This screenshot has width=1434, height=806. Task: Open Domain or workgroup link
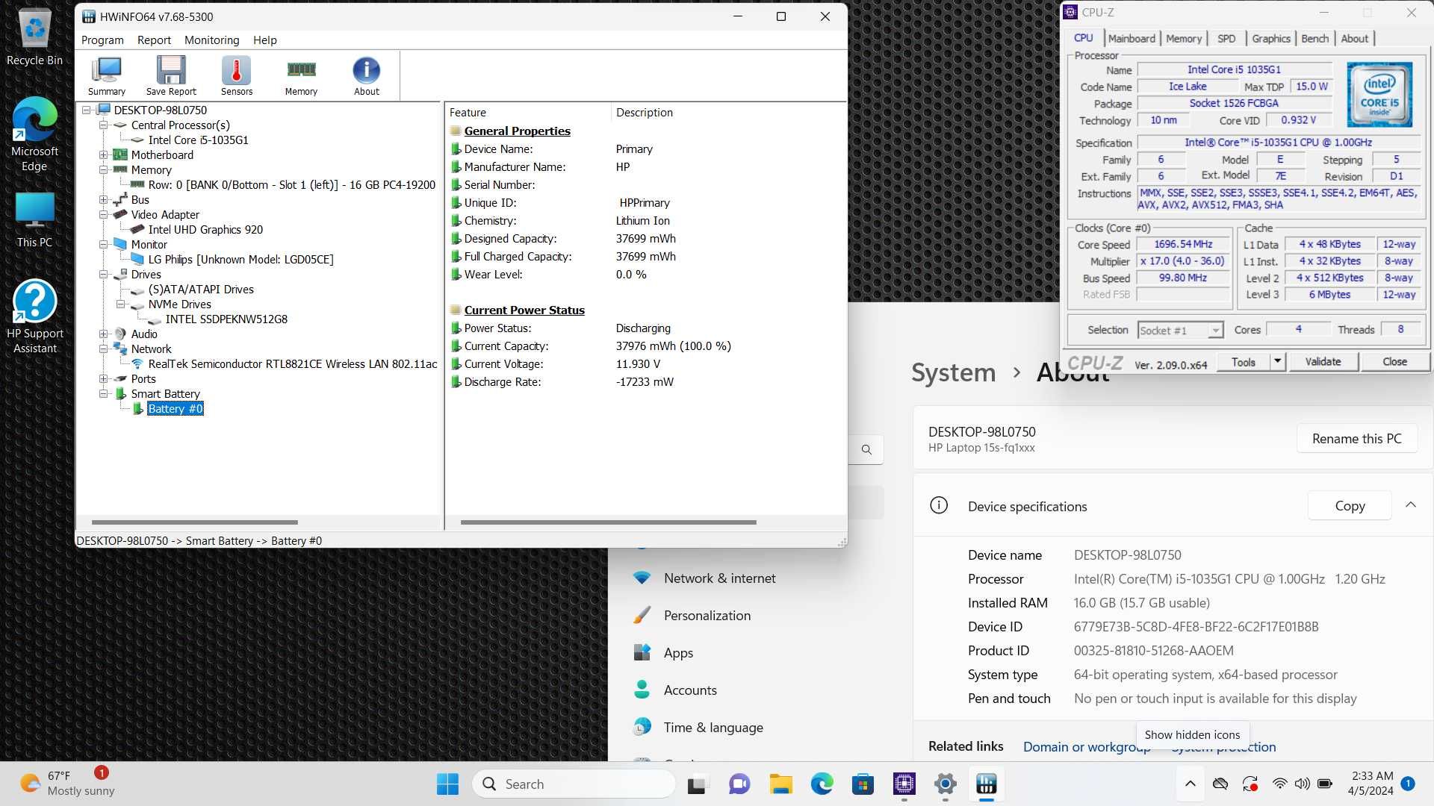click(1087, 747)
